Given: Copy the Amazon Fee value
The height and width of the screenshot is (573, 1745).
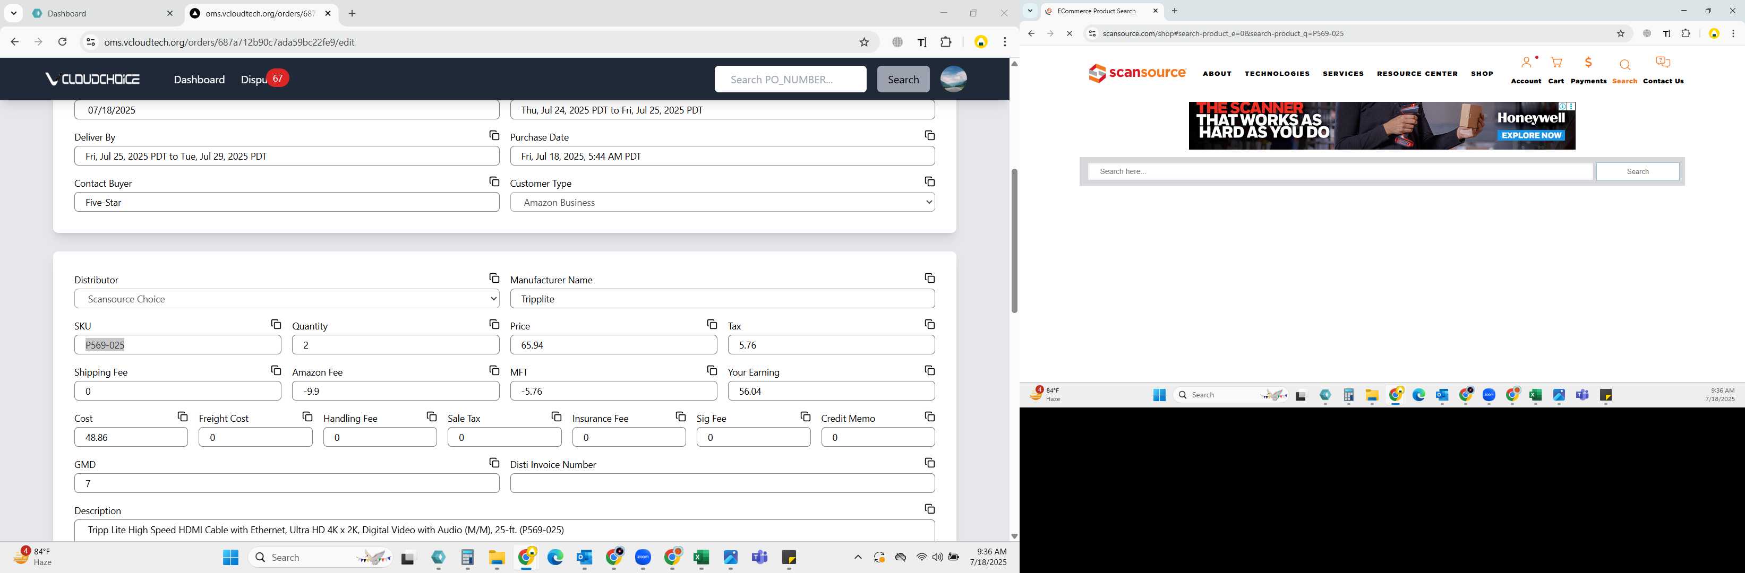Looking at the screenshot, I should click(x=494, y=371).
